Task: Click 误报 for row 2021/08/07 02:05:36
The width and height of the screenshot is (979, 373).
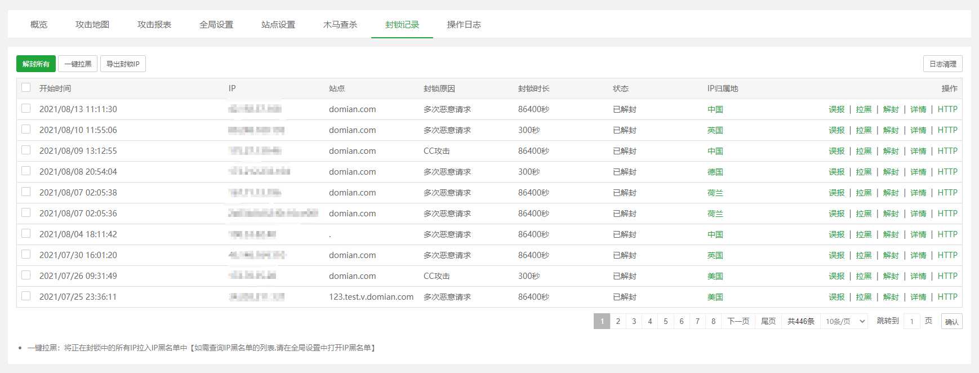Action: pos(836,214)
